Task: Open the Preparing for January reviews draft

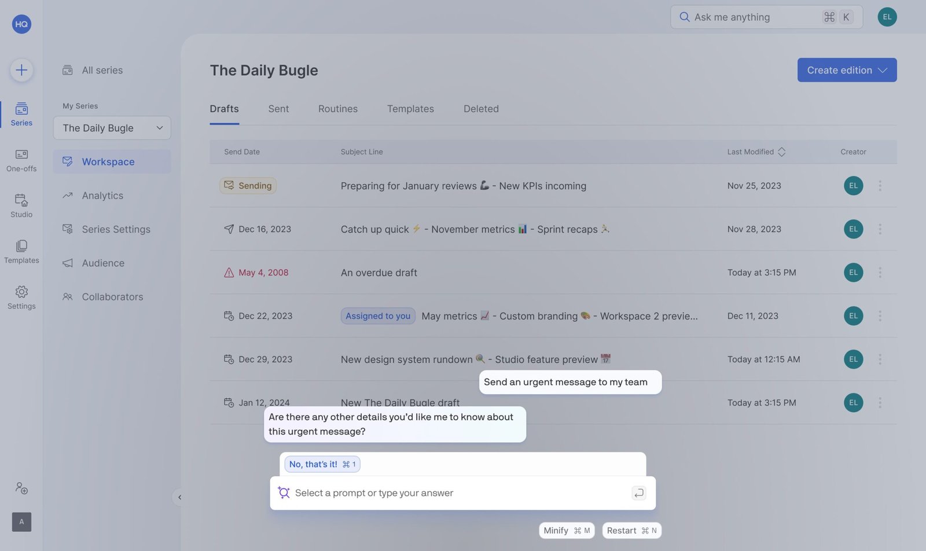Action: pos(463,186)
